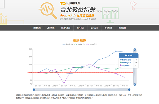Toggle Display CPC series in the legend
This screenshot has width=159, height=104.
click(x=80, y=44)
